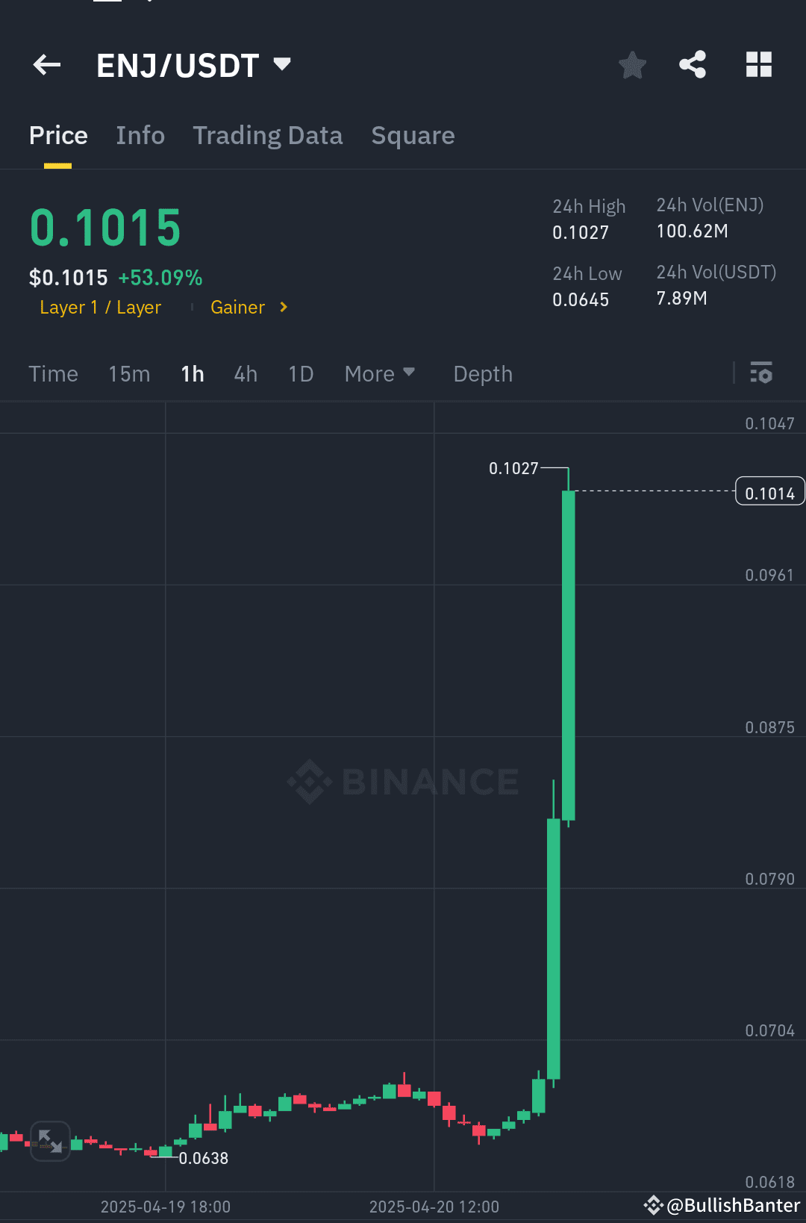Open the ENJ/USDT pair selector dropdown
This screenshot has width=806, height=1223.
pyautogui.click(x=282, y=65)
